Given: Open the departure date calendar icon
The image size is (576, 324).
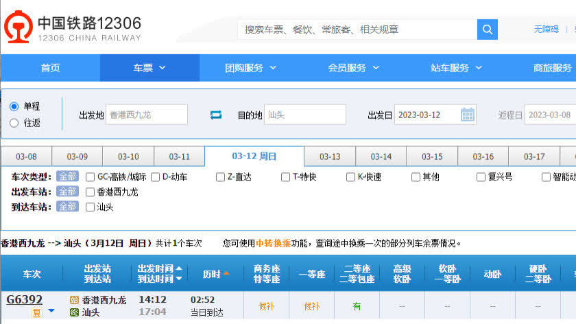Looking at the screenshot, I should tap(468, 115).
